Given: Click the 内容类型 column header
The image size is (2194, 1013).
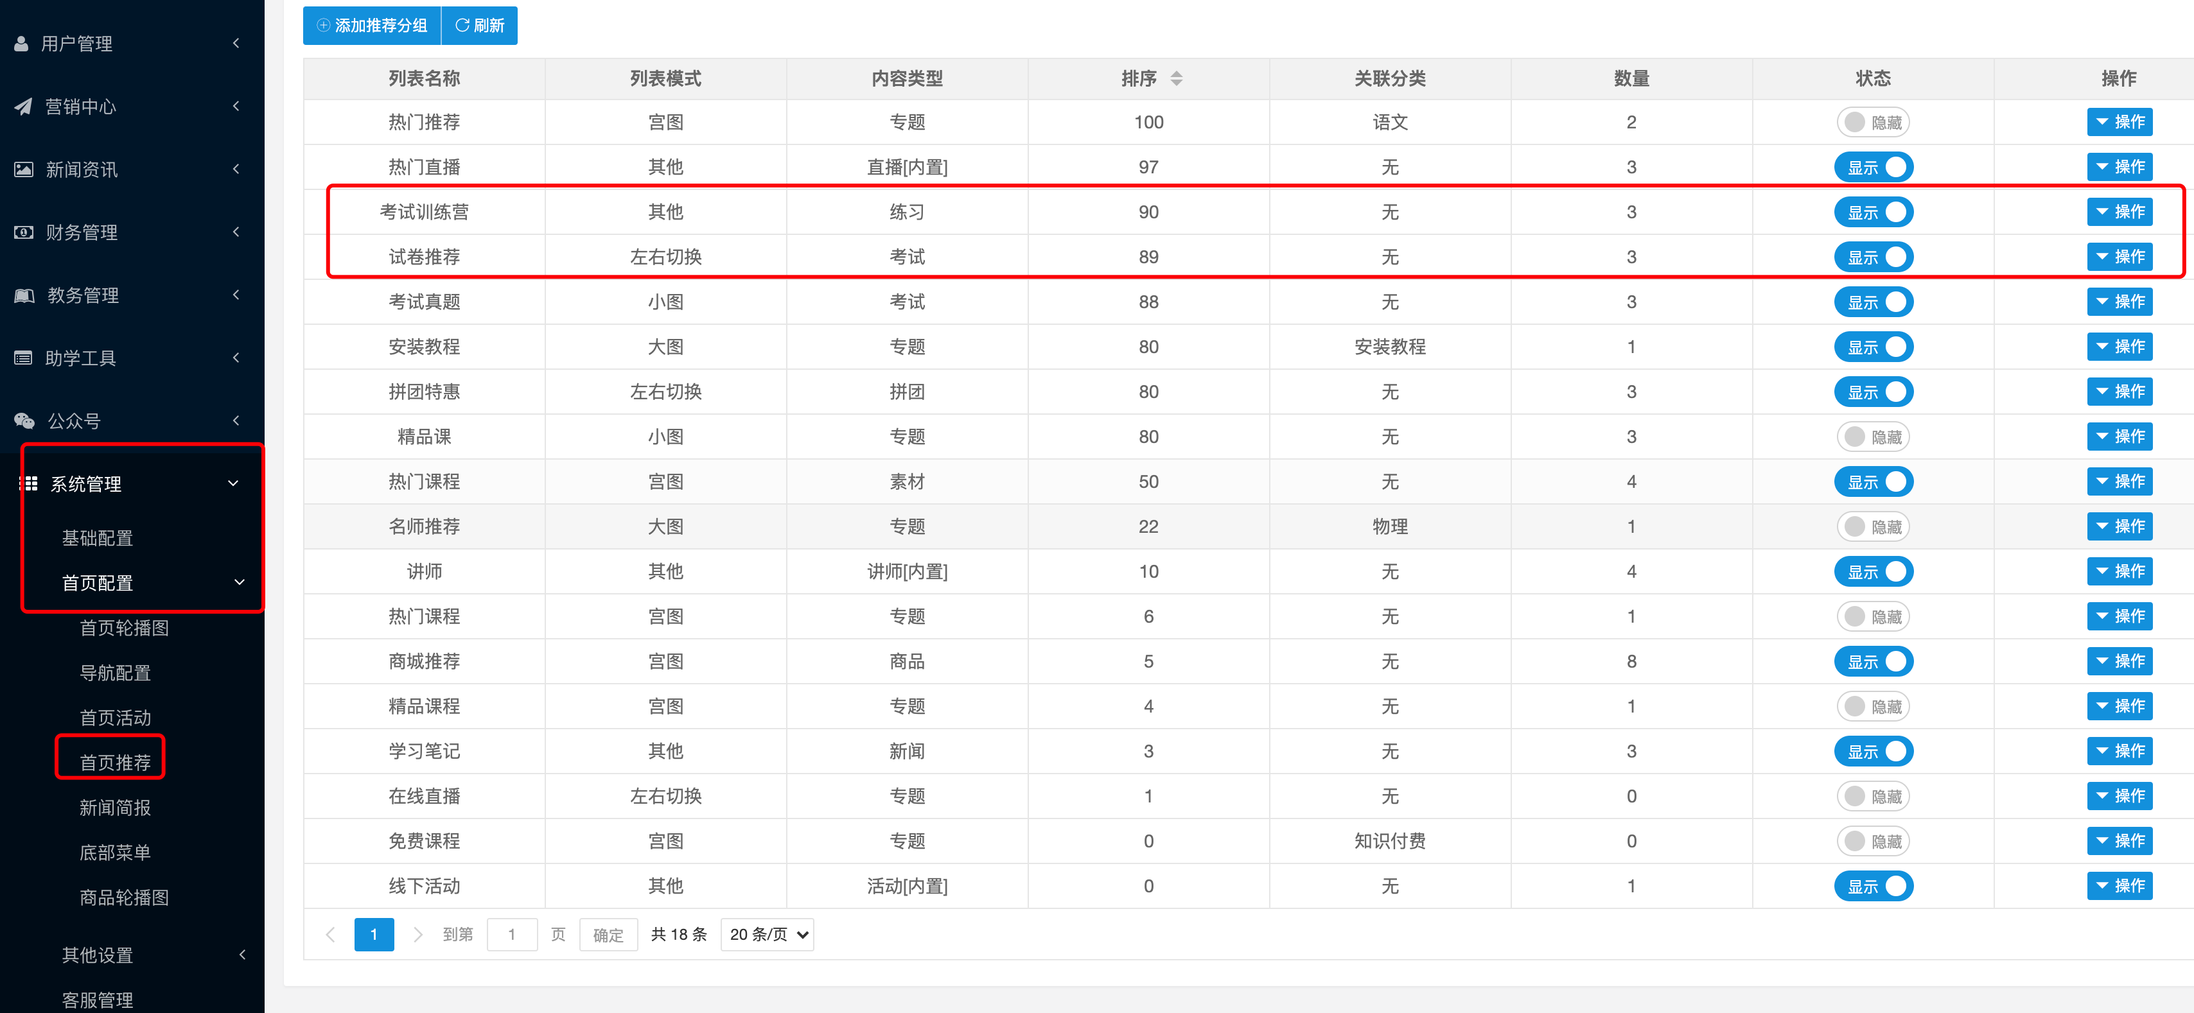Looking at the screenshot, I should tap(907, 78).
